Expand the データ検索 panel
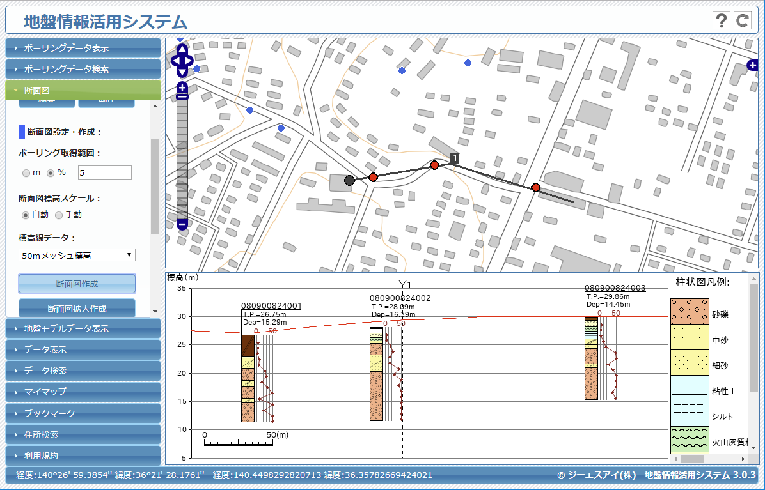 83,371
